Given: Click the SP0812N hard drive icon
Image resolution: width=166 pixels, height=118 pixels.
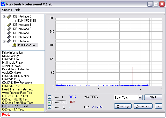Looking at the screenshot, I should pyautogui.click(x=14, y=21).
